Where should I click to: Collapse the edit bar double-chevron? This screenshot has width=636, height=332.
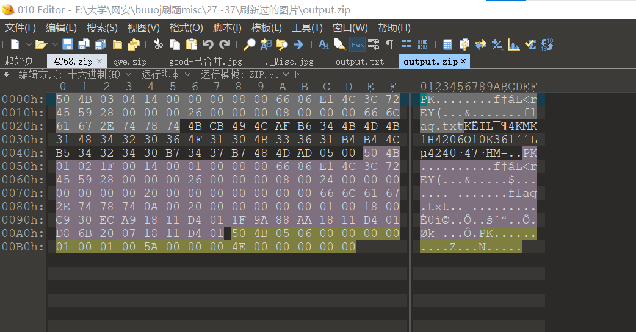[7, 74]
